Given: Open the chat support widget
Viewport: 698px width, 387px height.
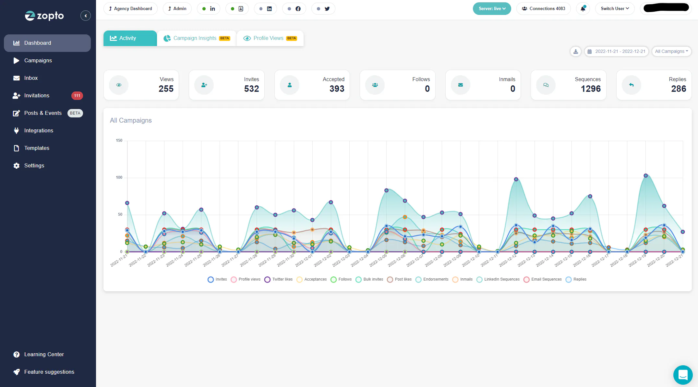Looking at the screenshot, I should tap(683, 375).
